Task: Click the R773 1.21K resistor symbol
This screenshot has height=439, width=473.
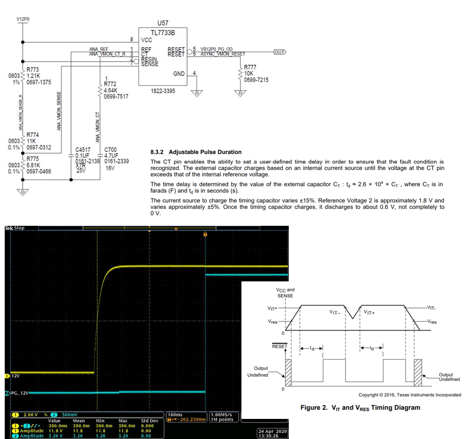Action: (x=23, y=76)
